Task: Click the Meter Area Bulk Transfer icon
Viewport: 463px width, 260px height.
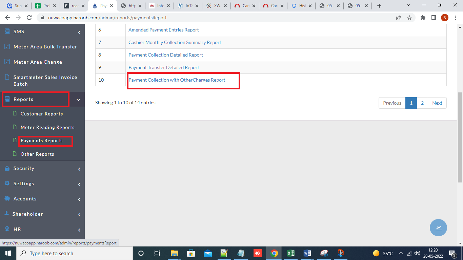Action: pos(7,47)
